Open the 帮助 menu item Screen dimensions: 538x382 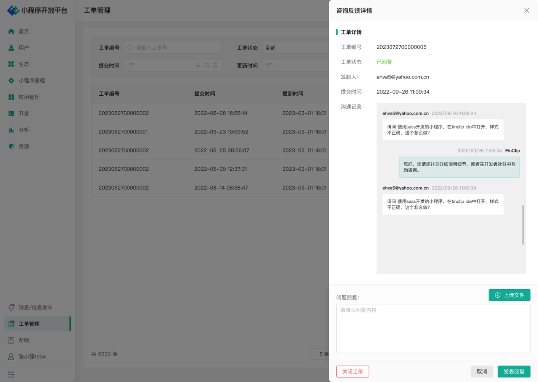coord(24,340)
